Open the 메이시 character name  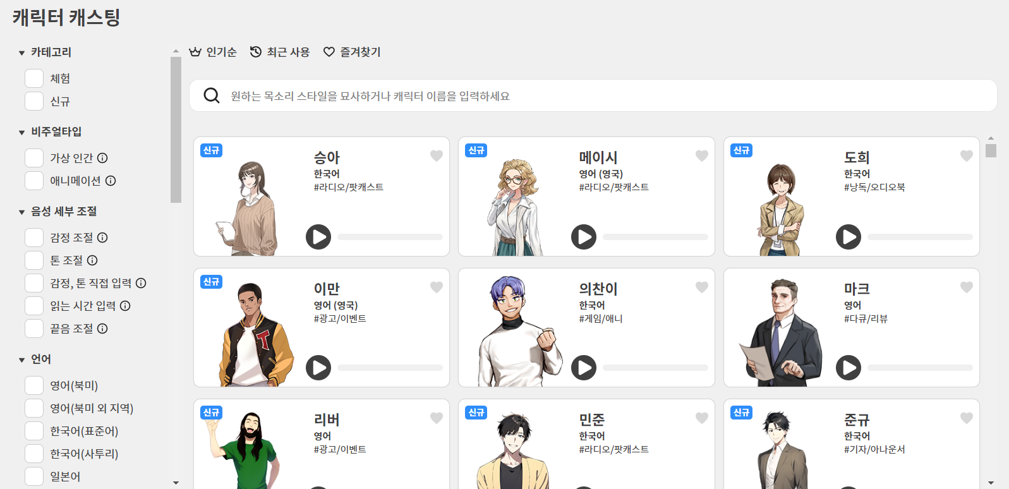tap(598, 157)
